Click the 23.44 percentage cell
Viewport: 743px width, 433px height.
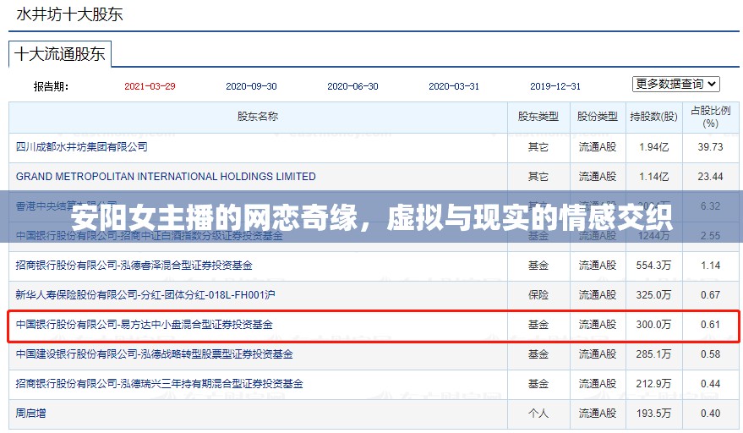(x=710, y=177)
